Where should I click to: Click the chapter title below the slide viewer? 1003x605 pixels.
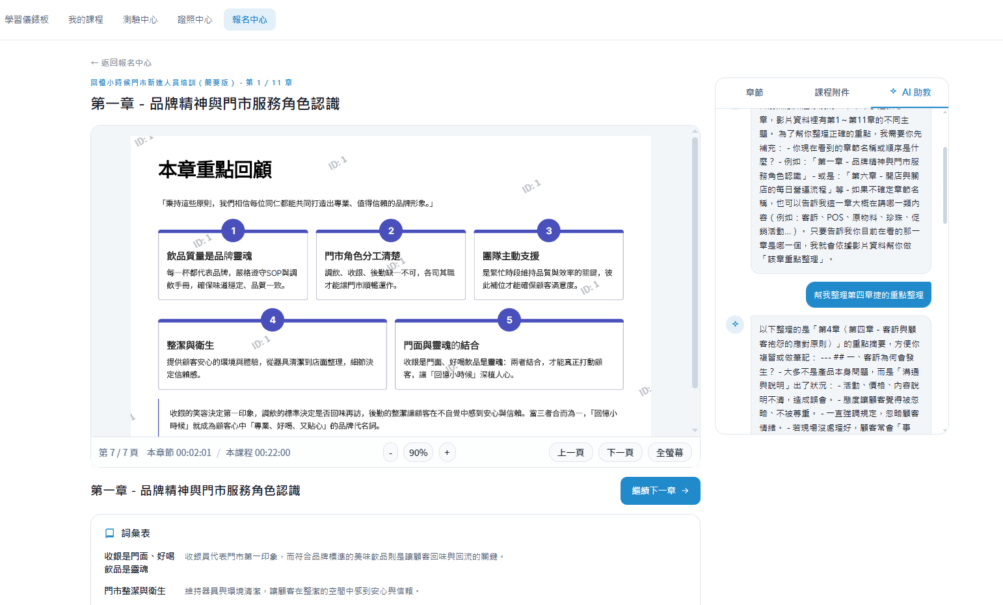click(x=196, y=491)
